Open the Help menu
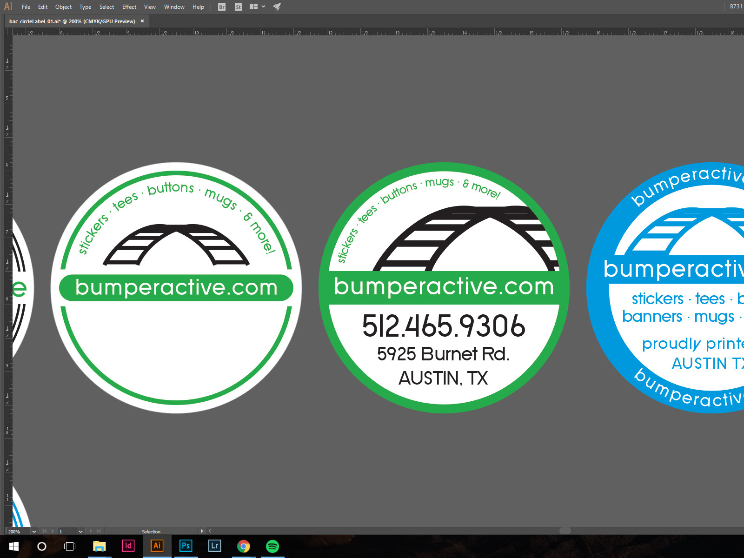 (x=198, y=7)
